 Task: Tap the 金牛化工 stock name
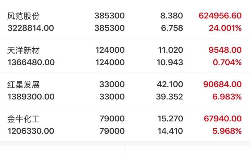(23, 119)
